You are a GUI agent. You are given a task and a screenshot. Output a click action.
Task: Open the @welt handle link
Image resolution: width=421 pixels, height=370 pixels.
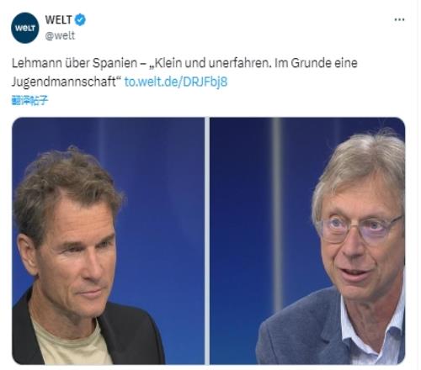tap(60, 35)
